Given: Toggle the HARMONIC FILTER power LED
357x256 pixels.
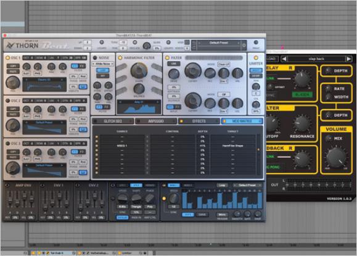Looking at the screenshot, I should coord(120,57).
